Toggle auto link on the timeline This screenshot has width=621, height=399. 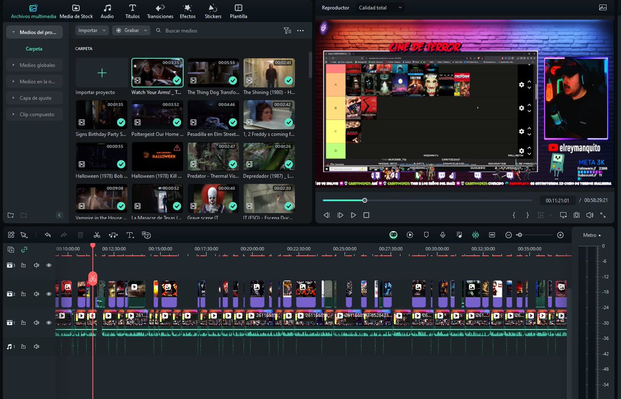[24, 249]
